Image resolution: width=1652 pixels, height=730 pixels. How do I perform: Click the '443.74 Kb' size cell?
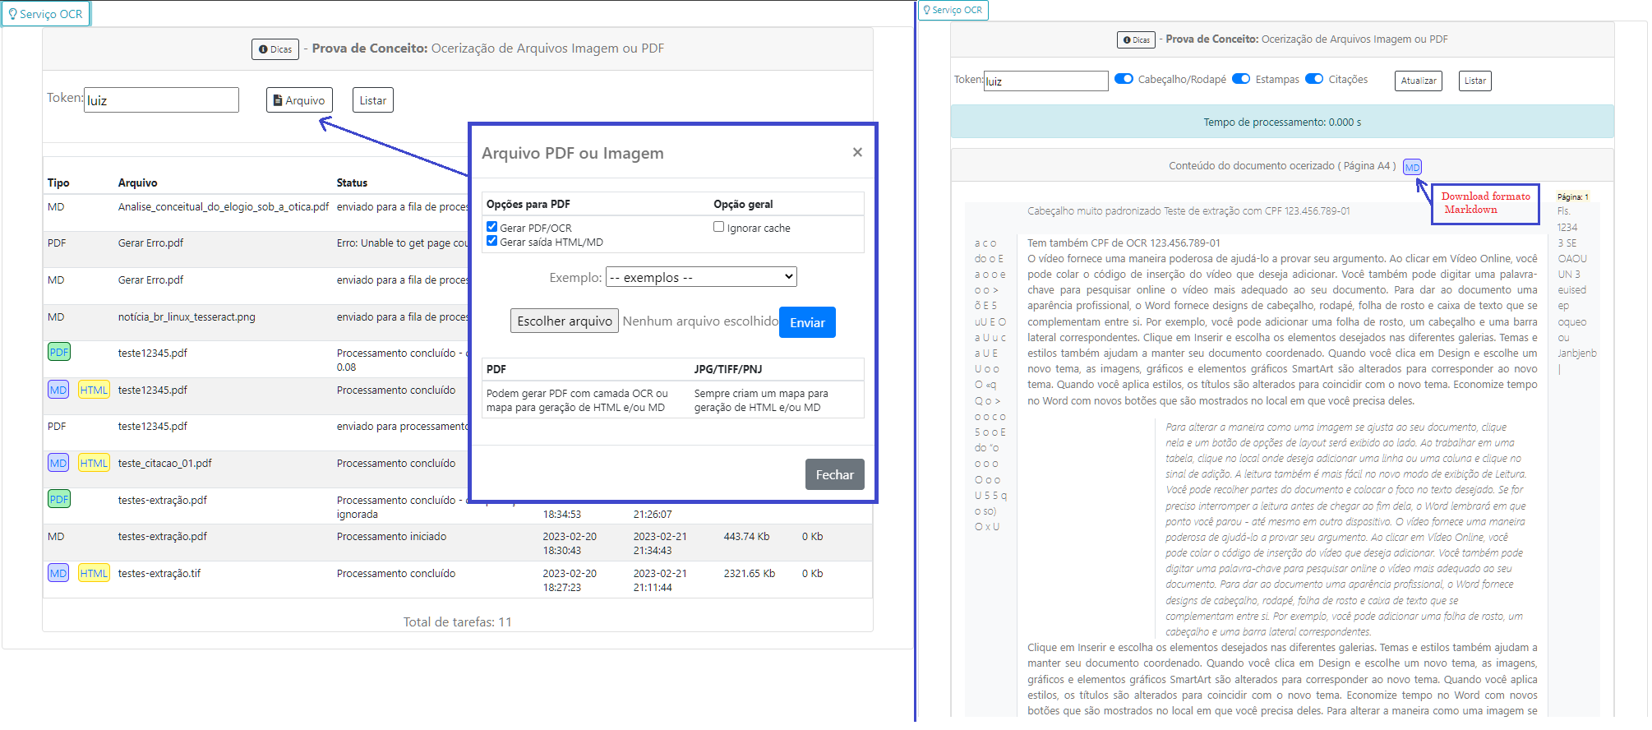click(x=746, y=536)
